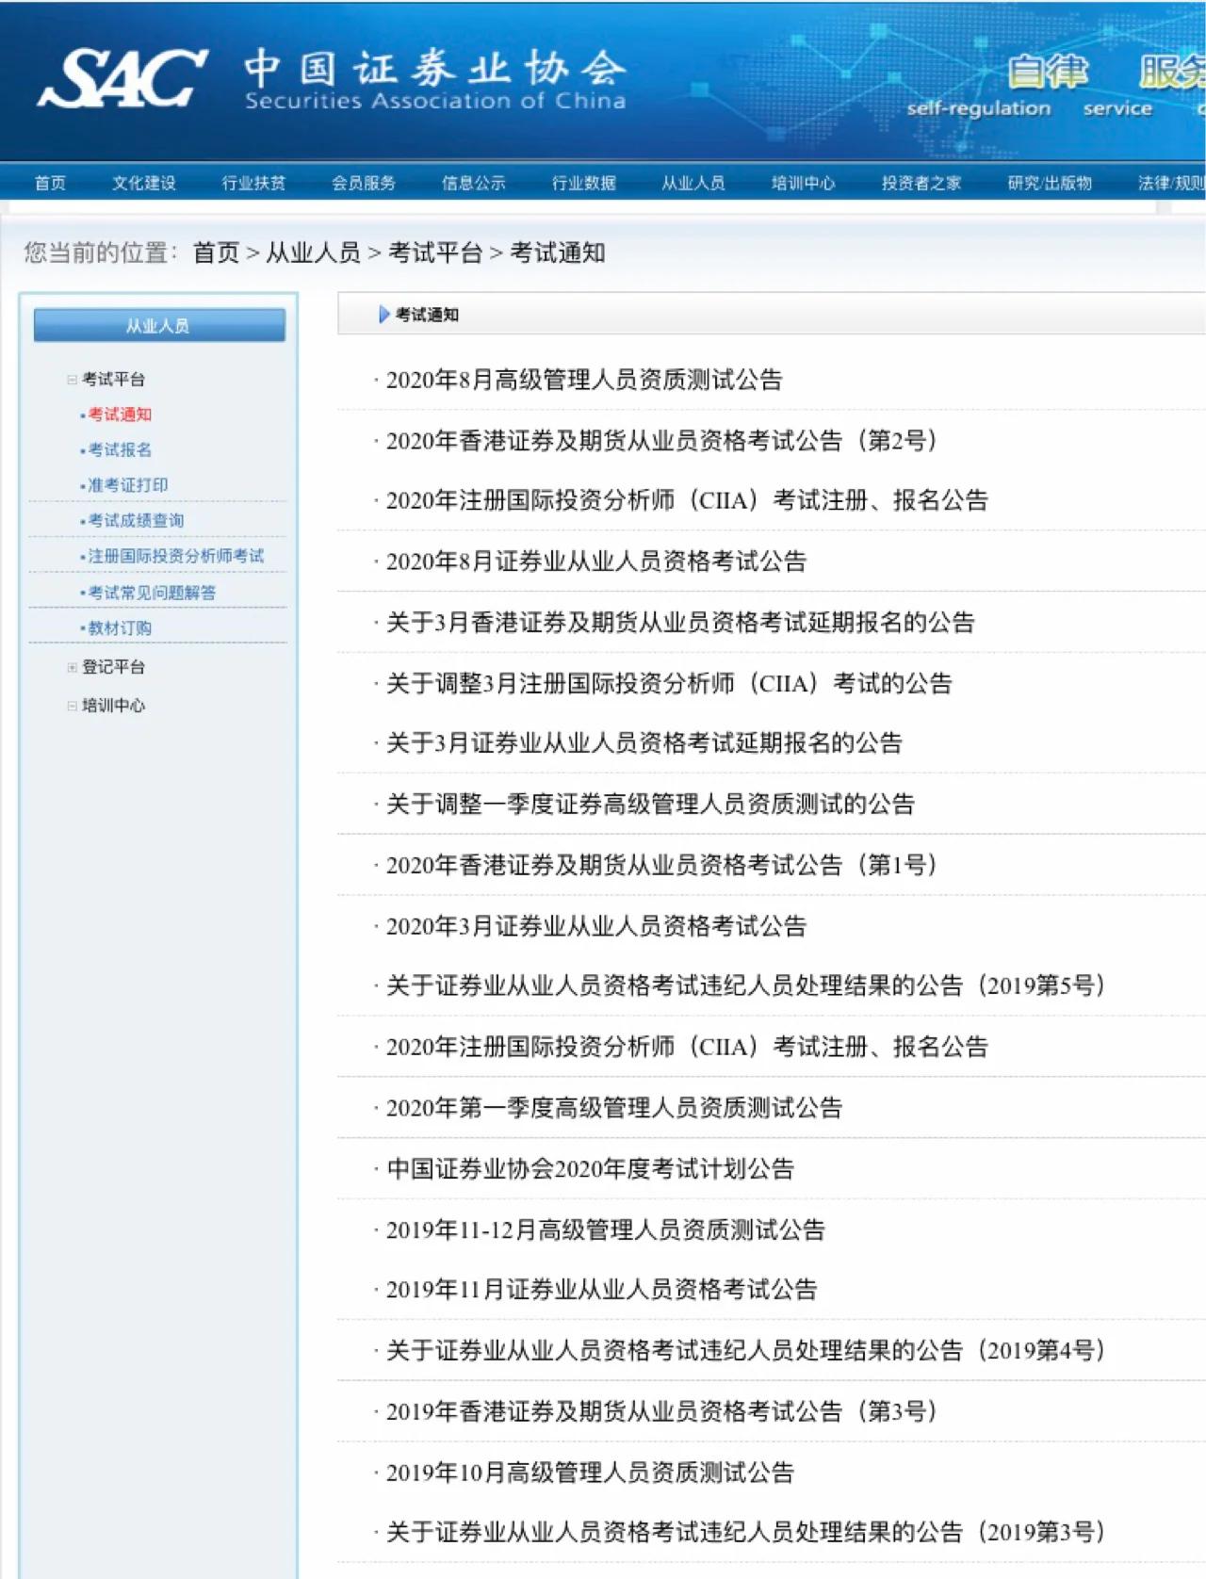This screenshot has width=1206, height=1579.
Task: Open 2019年11月证券业从业人员资格考试公告
Action: (601, 1290)
